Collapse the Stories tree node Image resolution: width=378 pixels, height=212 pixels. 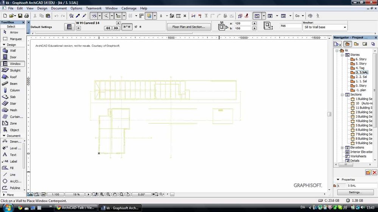[342, 55]
